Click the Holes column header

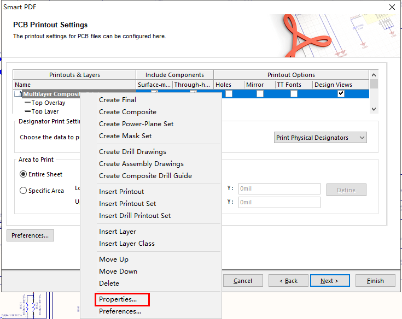[229, 85]
